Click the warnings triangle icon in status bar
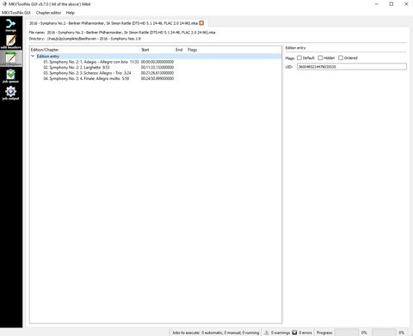The width and height of the screenshot is (413, 336). (x=267, y=333)
